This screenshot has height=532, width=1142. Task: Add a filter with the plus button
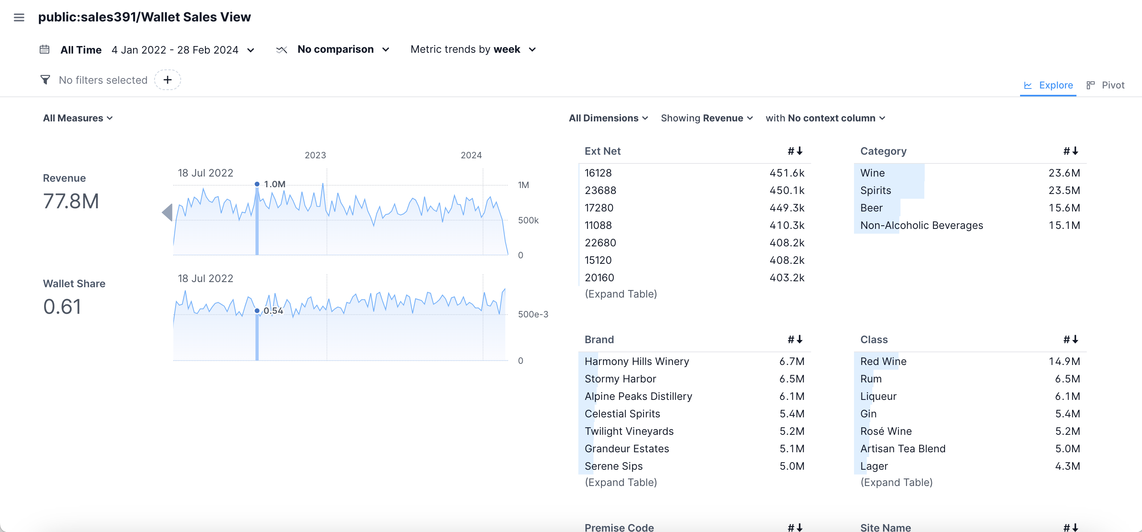168,80
